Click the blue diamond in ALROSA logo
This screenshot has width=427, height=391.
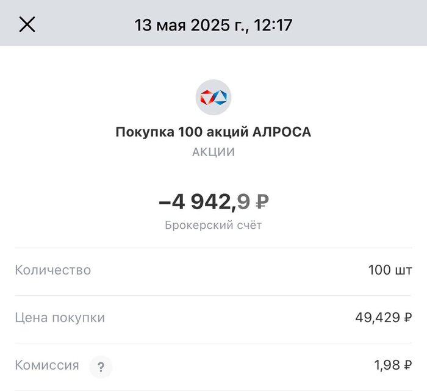pyautogui.click(x=220, y=98)
